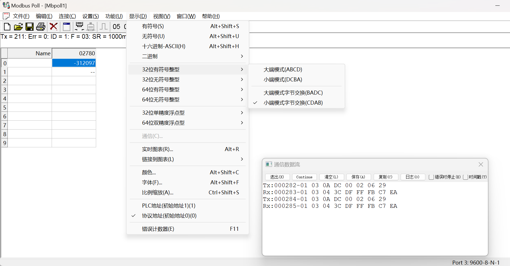Image resolution: width=510 pixels, height=266 pixels.
Task: Choose 大端模式(ABCD) byte order
Action: point(296,69)
